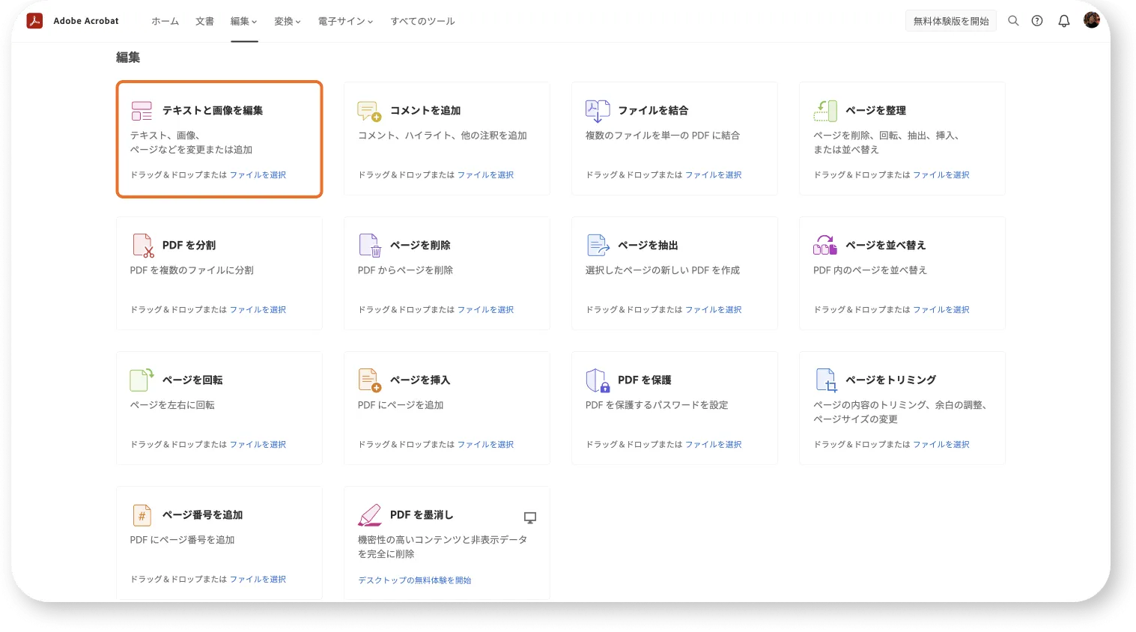Viewport: 1136px width, 632px height.
Task: Expand the 変換 dropdown menu
Action: click(288, 21)
